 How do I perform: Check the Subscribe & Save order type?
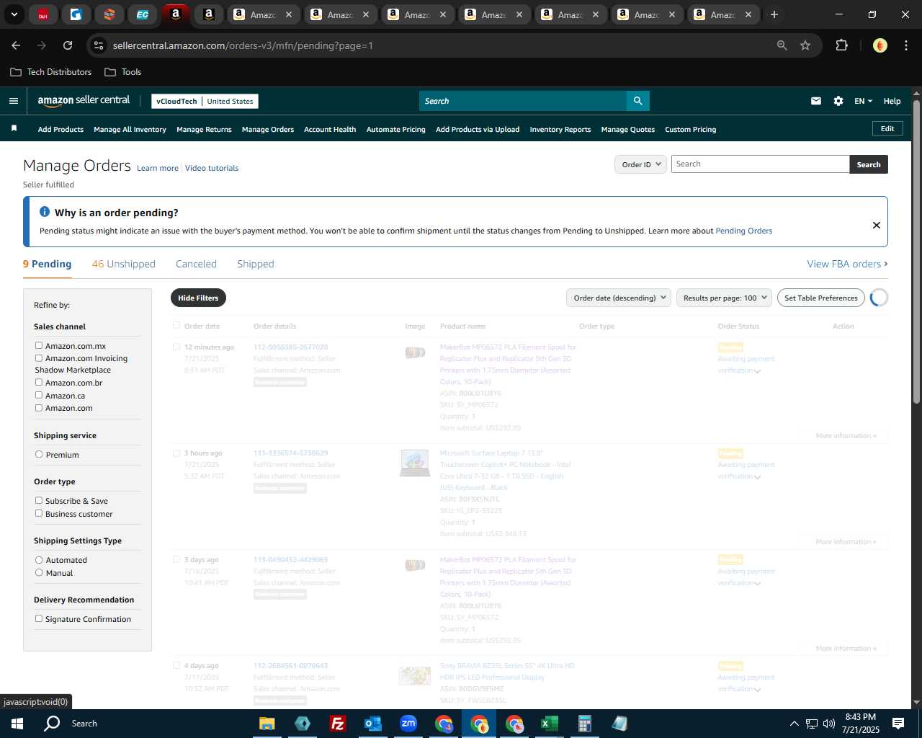click(39, 500)
